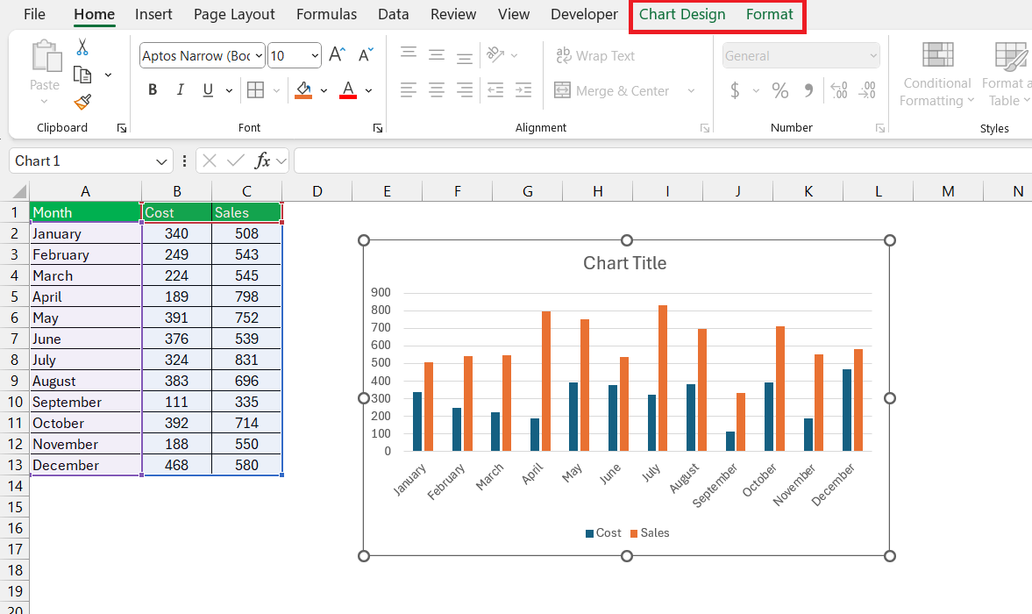Click Wrap Text button
Image resolution: width=1032 pixels, height=614 pixels.
coord(595,56)
